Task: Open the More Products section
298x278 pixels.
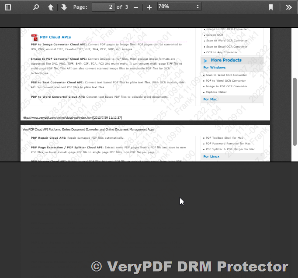Action: click(226, 60)
